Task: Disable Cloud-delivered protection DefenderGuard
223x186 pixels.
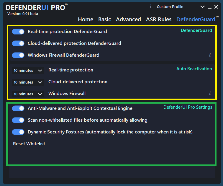Action: point(18,43)
